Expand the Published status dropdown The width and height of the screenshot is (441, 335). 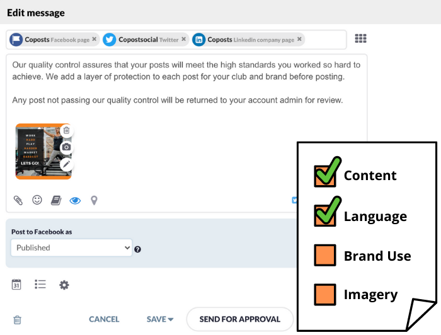pos(72,247)
